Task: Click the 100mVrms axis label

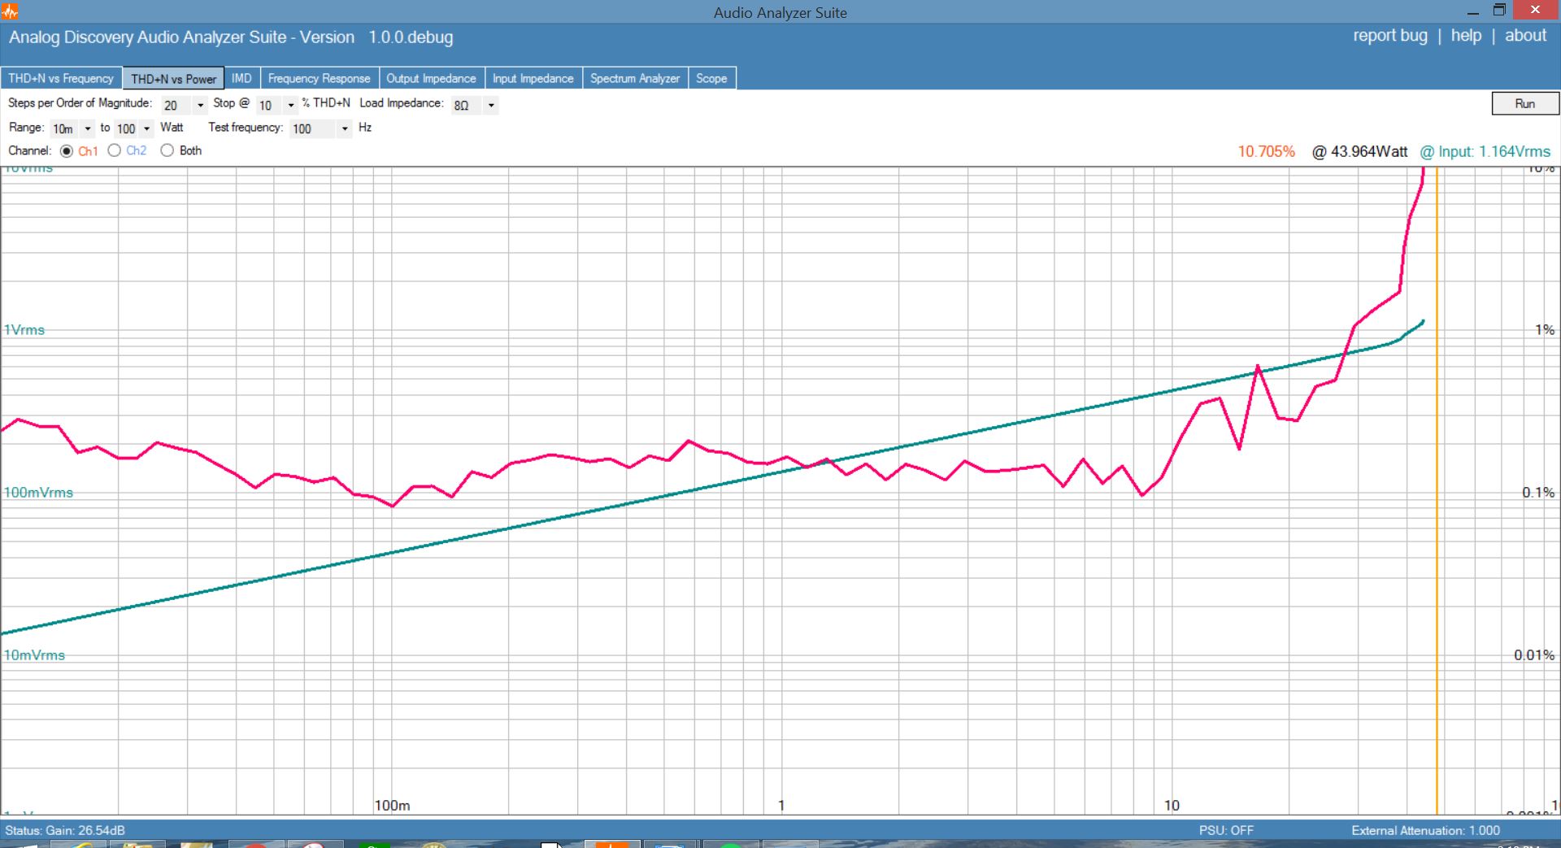Action: pos(38,493)
